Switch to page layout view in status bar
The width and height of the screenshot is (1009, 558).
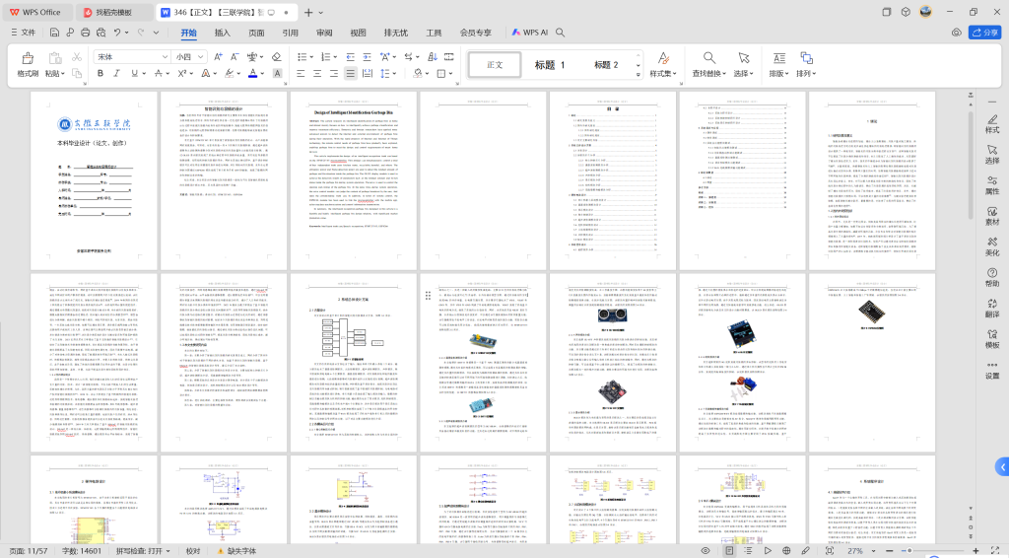coord(729,551)
